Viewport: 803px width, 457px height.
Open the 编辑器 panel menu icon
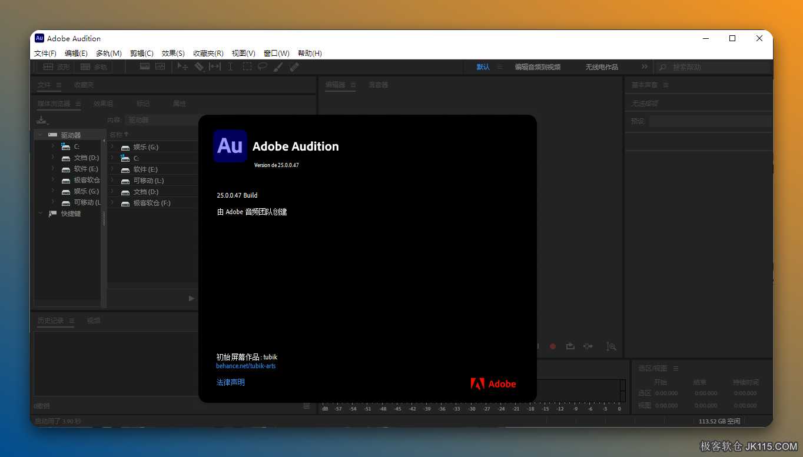coord(353,85)
